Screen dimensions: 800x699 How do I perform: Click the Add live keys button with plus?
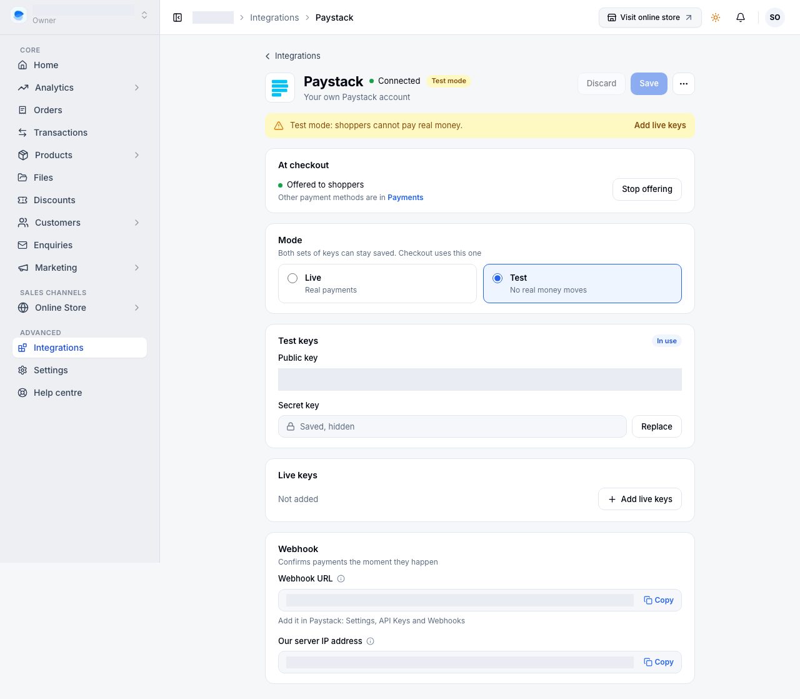[640, 499]
